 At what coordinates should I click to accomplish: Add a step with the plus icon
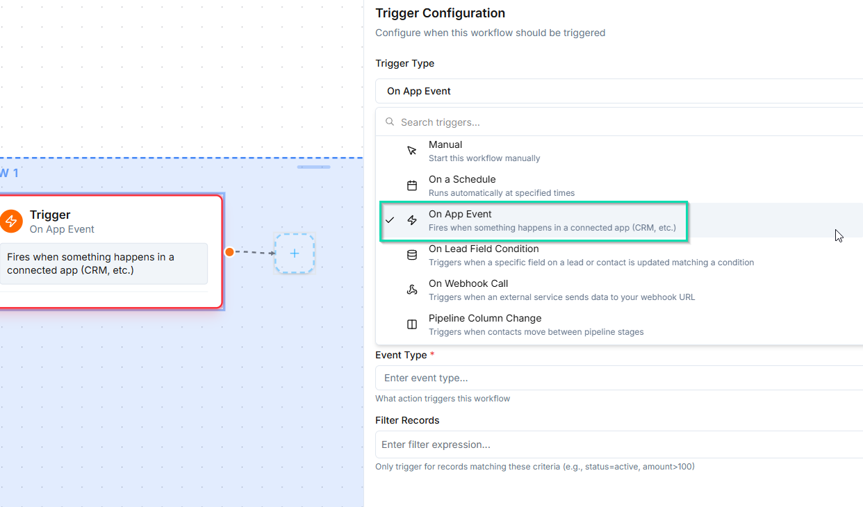295,253
